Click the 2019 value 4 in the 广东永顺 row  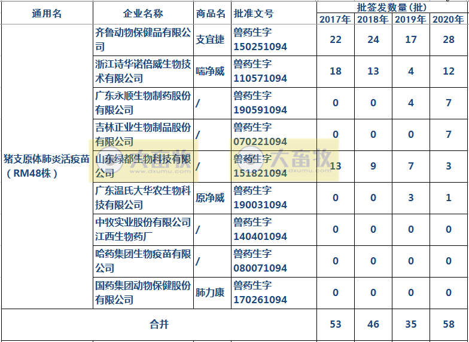pos(410,103)
